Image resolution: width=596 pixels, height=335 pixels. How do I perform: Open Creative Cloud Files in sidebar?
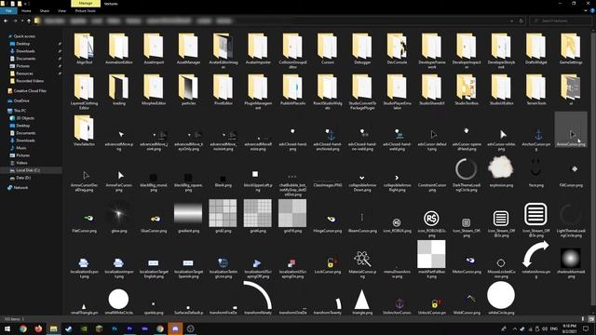[x=30, y=91]
